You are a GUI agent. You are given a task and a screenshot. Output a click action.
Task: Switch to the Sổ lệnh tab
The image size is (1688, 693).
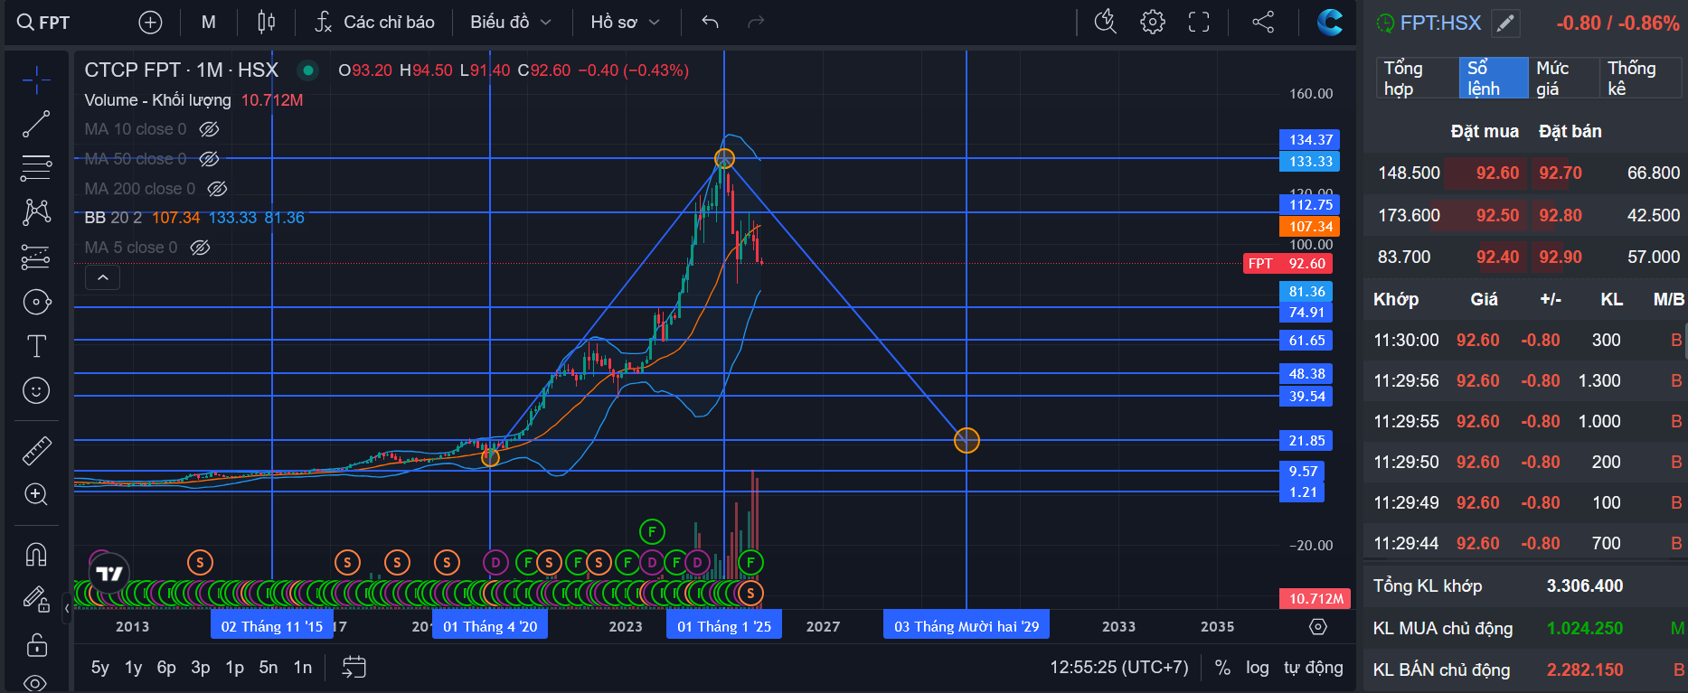1492,79
